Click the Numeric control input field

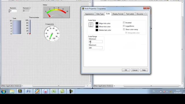tap(14, 11)
